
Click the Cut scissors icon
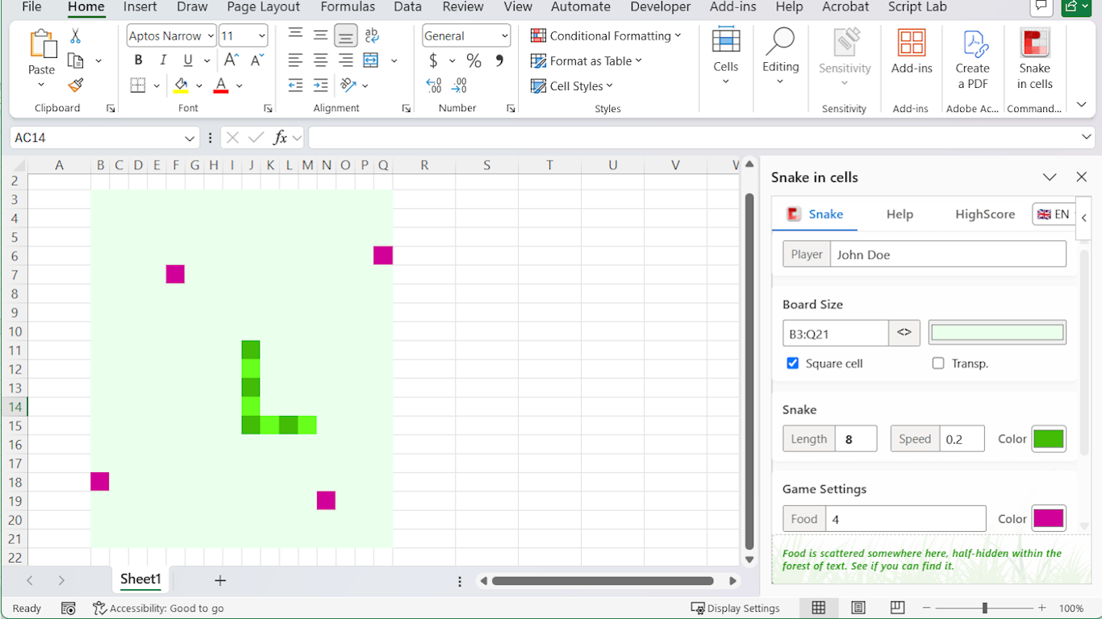tap(75, 36)
